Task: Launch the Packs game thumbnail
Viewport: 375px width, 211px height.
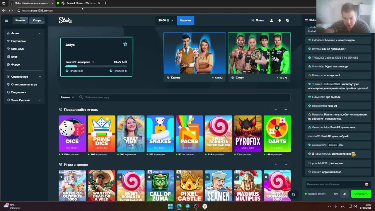Action: pyautogui.click(x=189, y=134)
